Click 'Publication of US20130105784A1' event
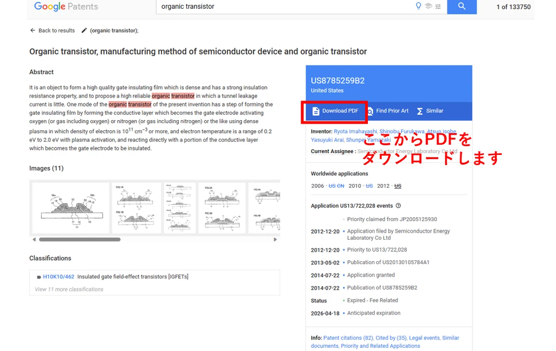This screenshot has height=351, width=556. pyautogui.click(x=388, y=262)
